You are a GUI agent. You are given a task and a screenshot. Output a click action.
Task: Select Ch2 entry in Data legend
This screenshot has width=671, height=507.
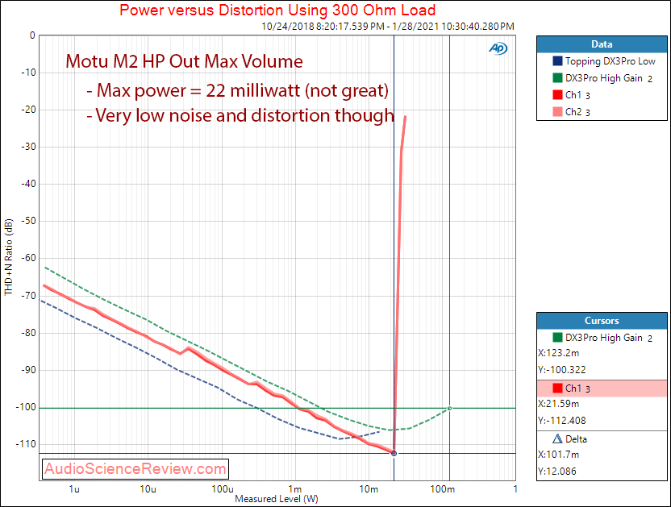pos(577,112)
